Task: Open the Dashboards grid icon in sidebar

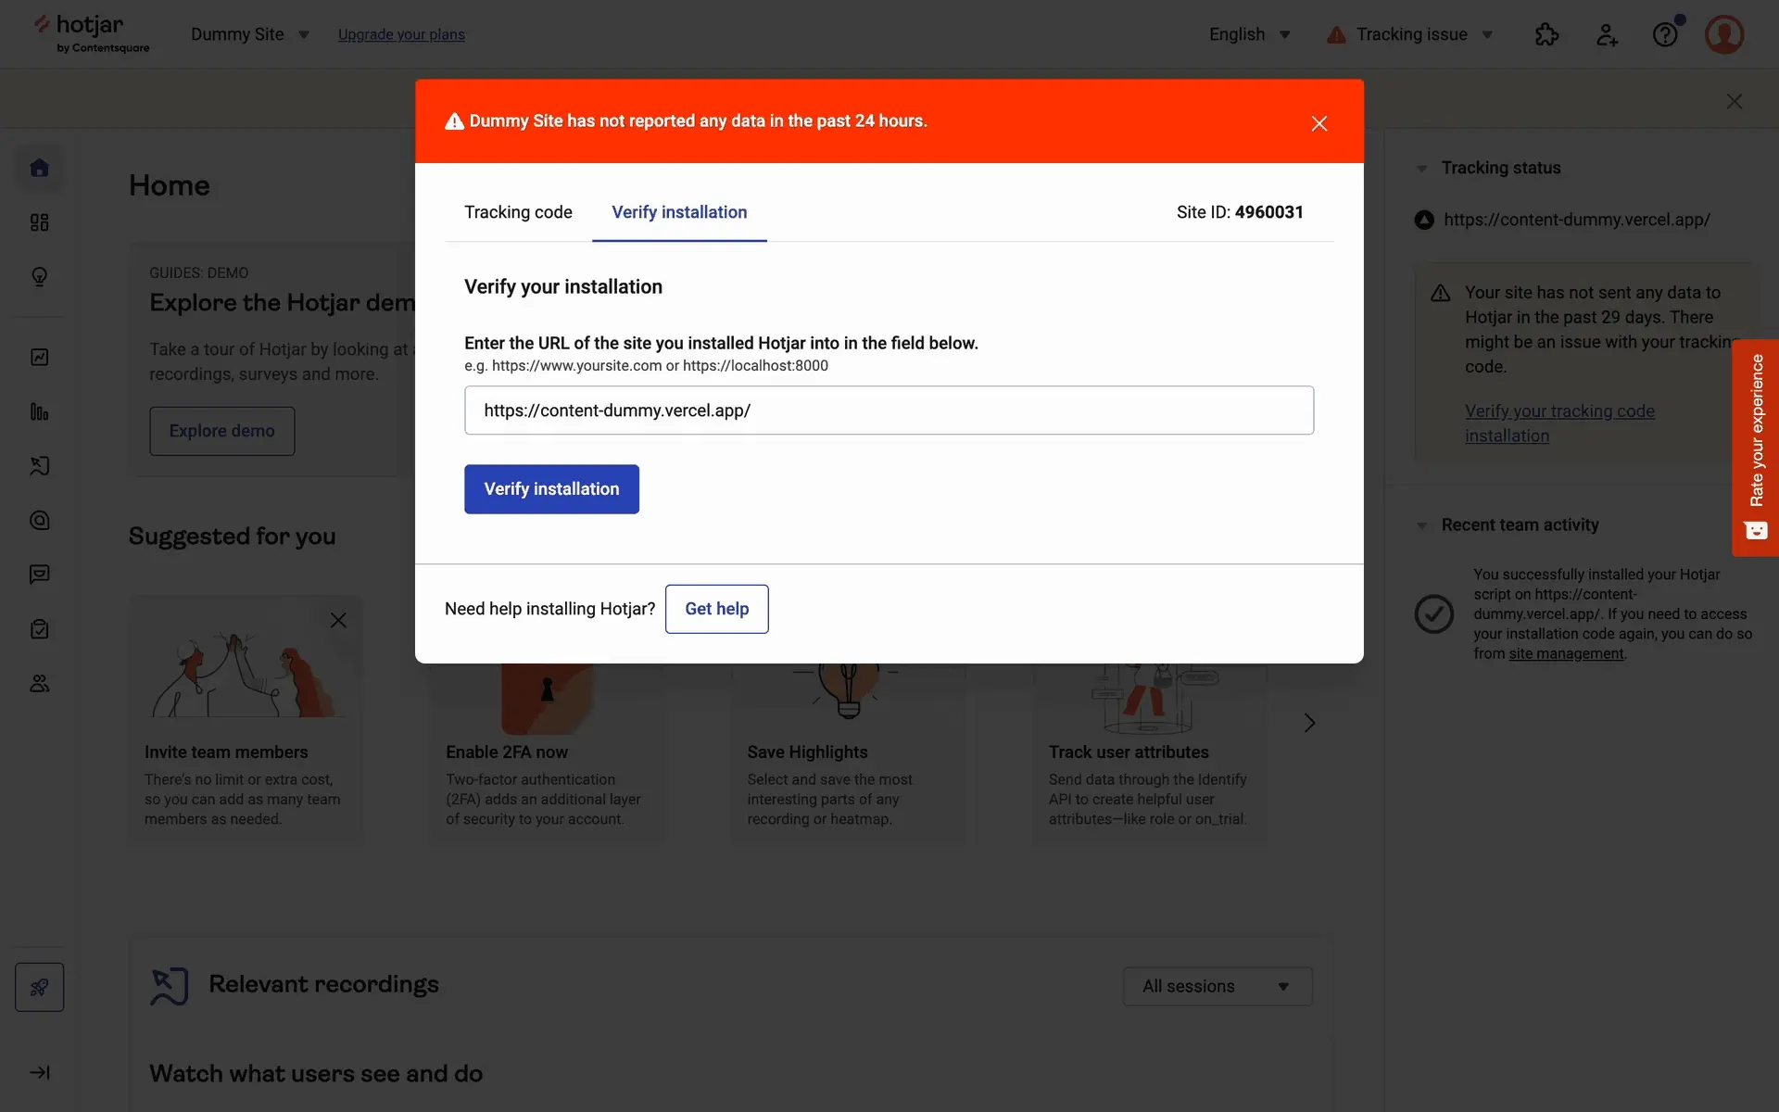Action: pos(39,222)
